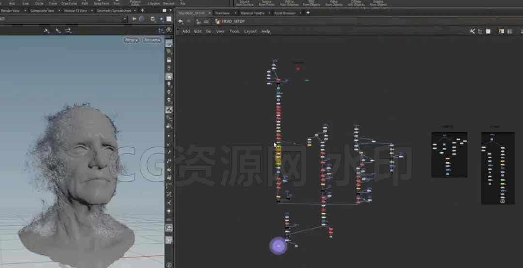Switch to the Composite View tab
Image resolution: width=523 pixels, height=268 pixels.
pos(42,10)
